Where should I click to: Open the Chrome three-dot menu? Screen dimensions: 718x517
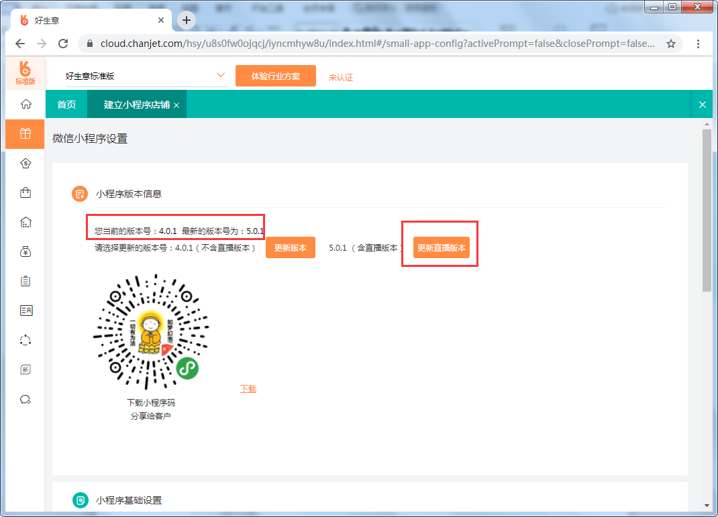tap(698, 44)
